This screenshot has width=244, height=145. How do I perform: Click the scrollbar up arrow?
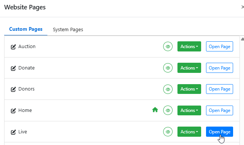point(242,39)
